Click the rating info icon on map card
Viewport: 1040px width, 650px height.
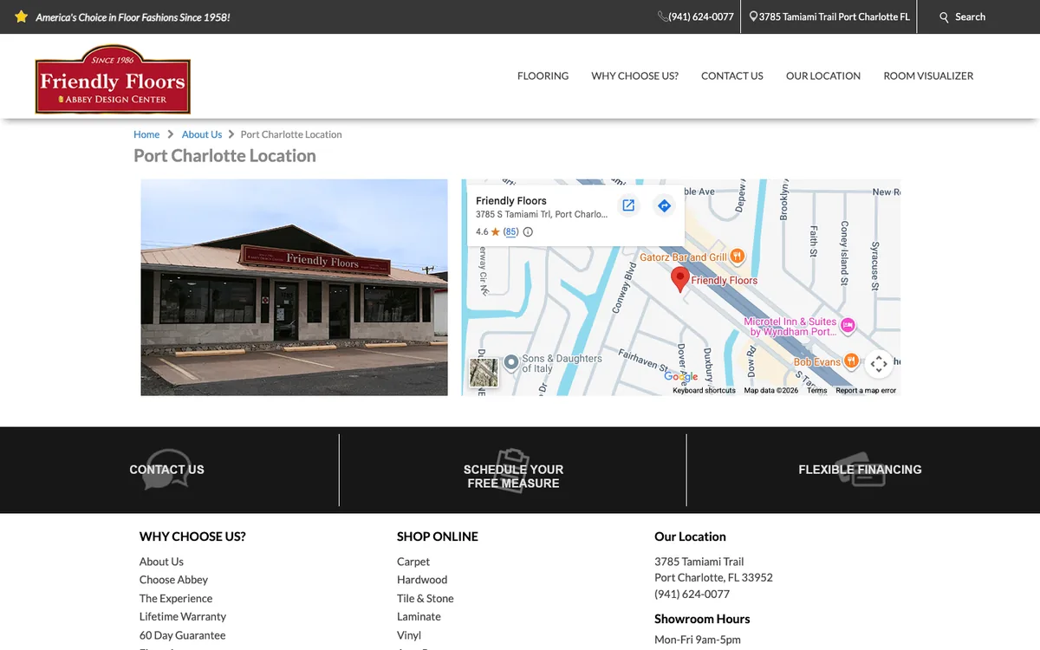pos(528,231)
